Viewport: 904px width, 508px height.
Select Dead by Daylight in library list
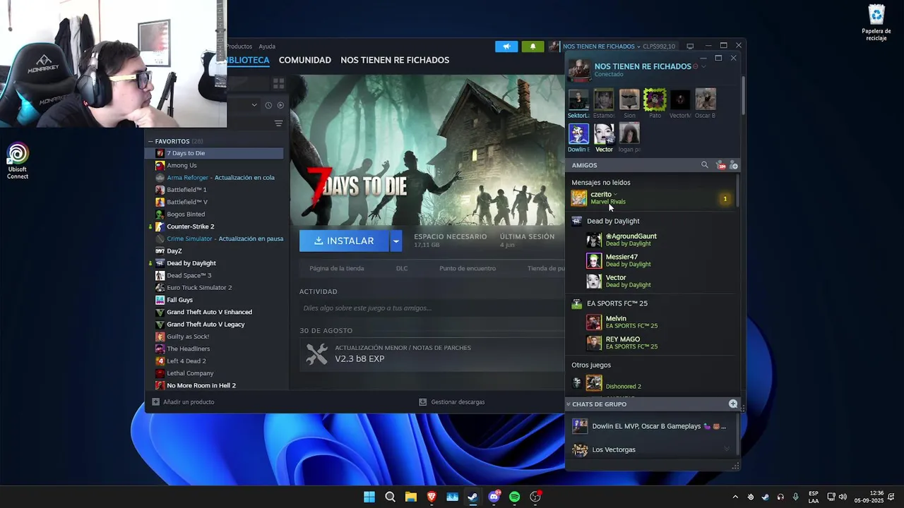tap(191, 263)
